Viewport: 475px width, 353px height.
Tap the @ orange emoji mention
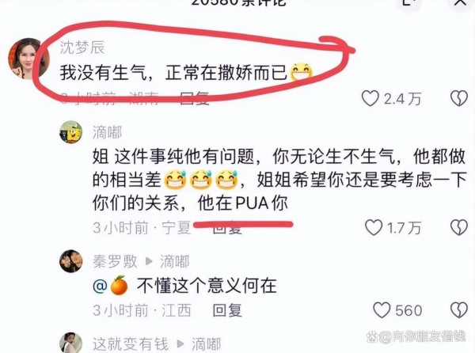tap(110, 285)
